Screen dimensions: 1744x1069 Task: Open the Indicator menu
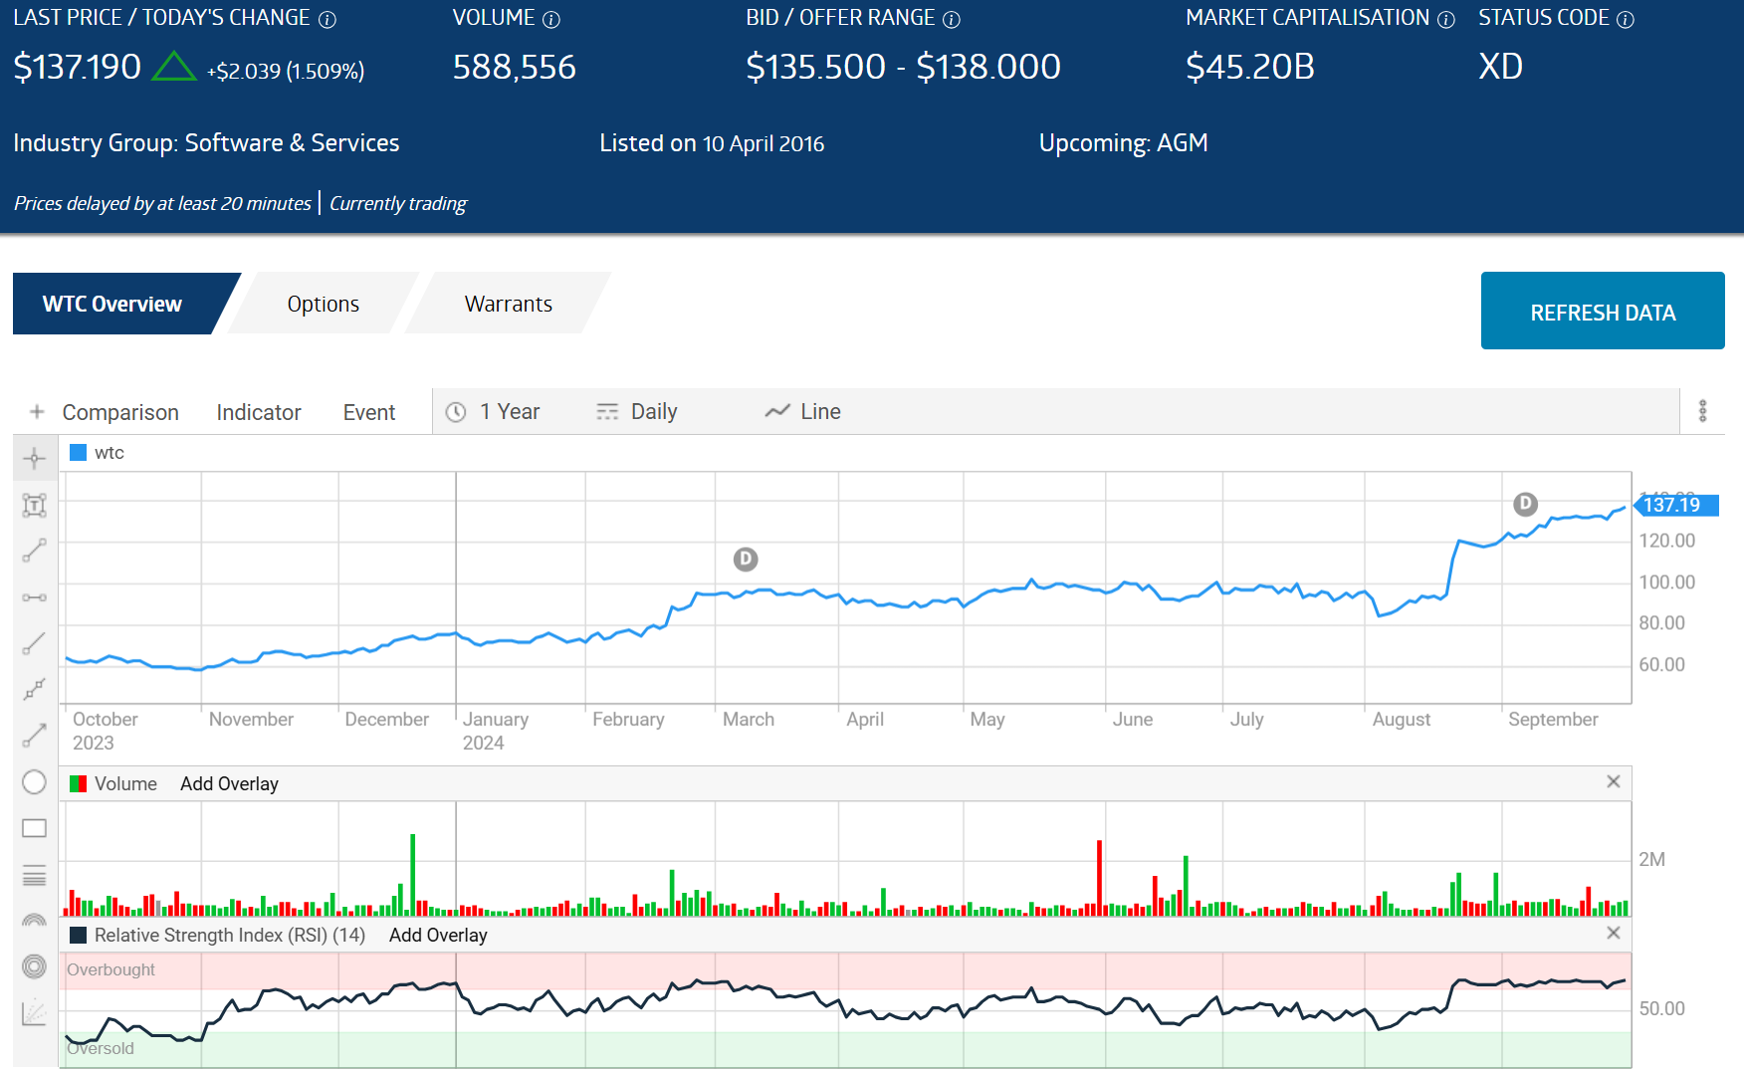pyautogui.click(x=259, y=412)
